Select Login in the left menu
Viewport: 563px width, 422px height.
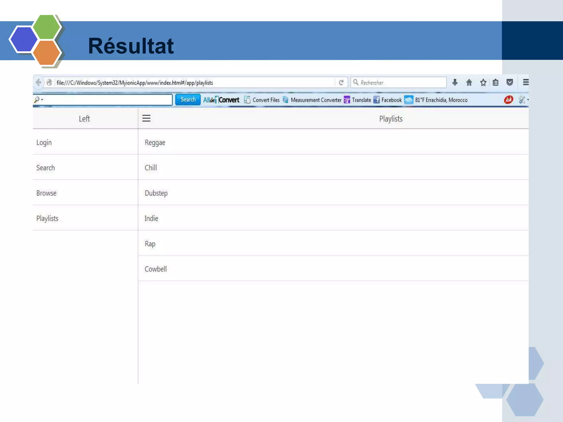44,143
